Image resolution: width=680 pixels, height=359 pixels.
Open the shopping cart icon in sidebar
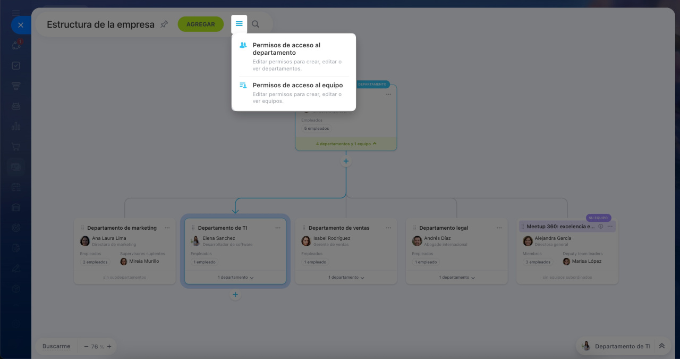click(x=16, y=146)
